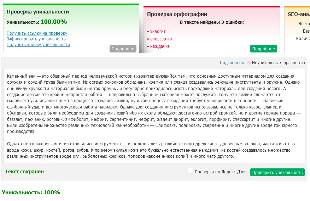This screenshot has height=201, width=310.
Task: Click the green 100.00% uniqueness value
Action: (54, 22)
